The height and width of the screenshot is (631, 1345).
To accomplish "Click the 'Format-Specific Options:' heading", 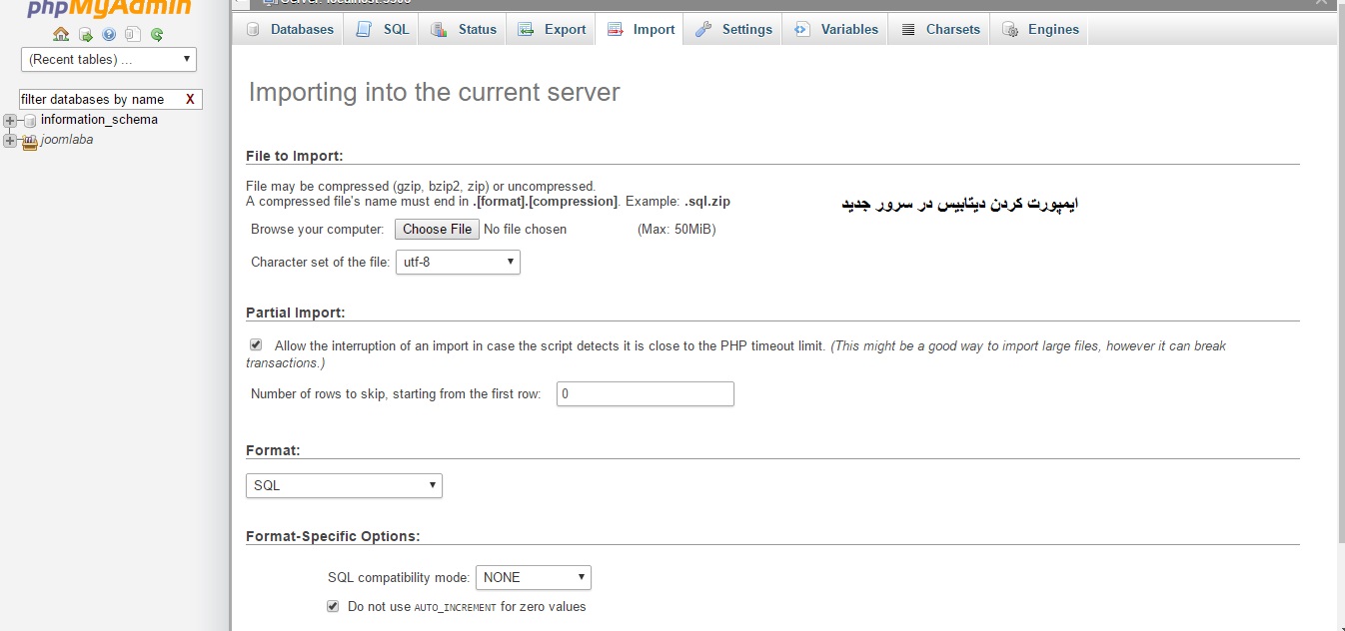I will [x=333, y=536].
